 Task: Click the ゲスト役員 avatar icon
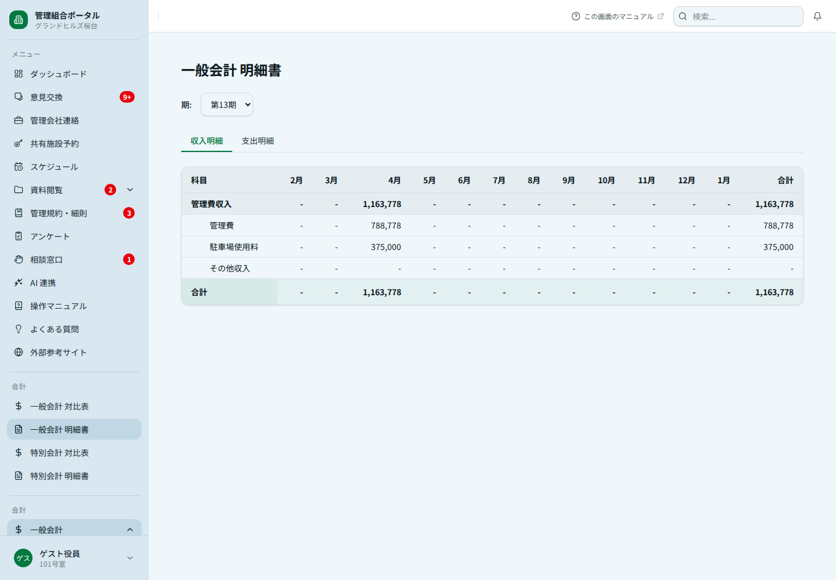click(23, 558)
